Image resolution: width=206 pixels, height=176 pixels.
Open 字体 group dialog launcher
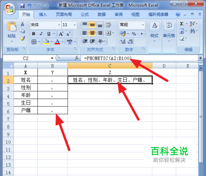coord(75,49)
